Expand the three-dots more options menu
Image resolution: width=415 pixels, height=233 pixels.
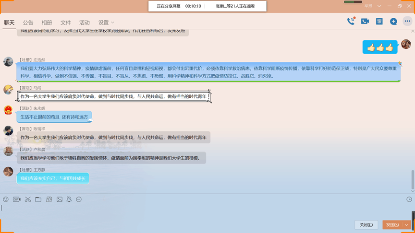click(407, 21)
